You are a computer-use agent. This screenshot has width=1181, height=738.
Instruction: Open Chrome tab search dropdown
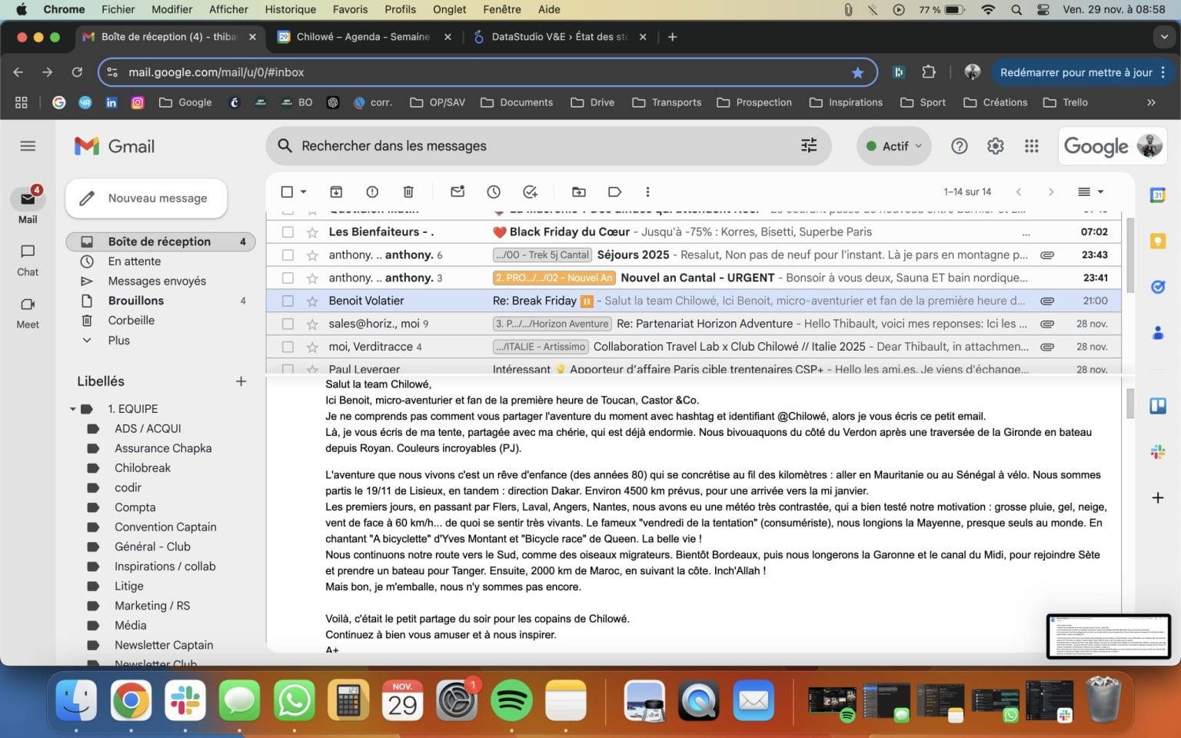(x=1164, y=37)
